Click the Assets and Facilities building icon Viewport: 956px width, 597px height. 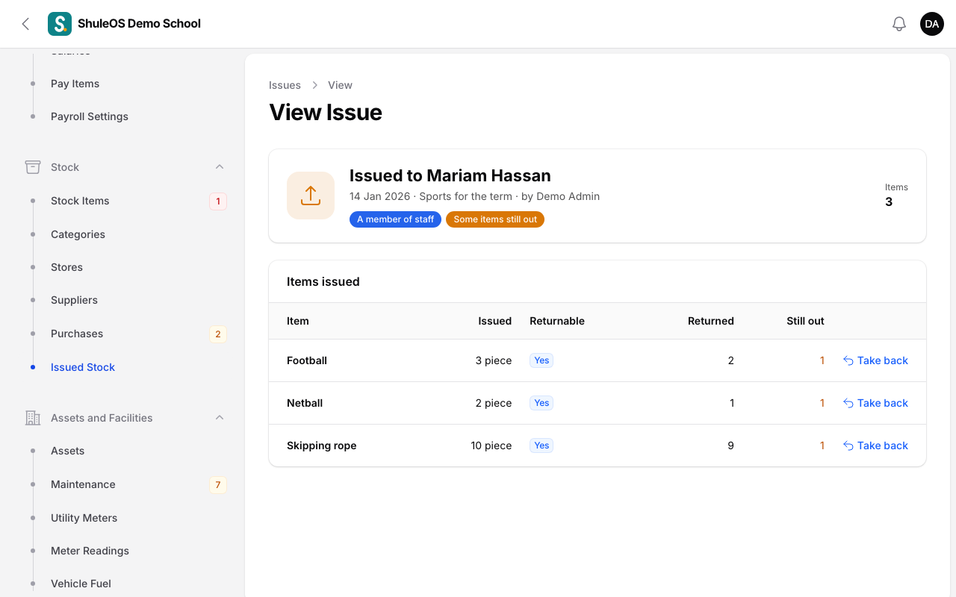point(33,418)
